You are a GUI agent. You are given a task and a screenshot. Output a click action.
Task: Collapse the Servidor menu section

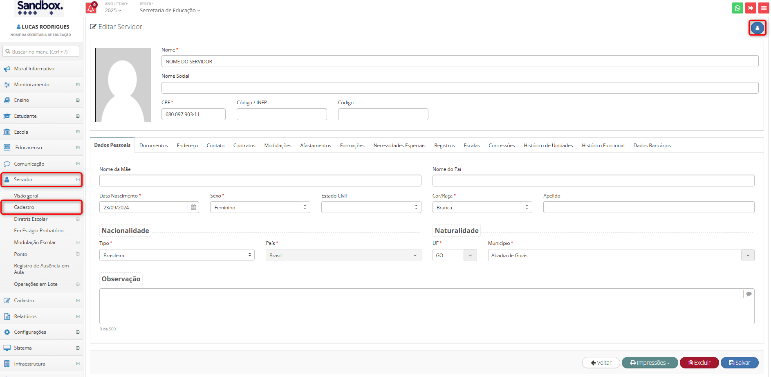tap(77, 180)
